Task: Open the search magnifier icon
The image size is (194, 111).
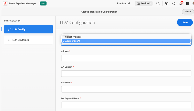Action: [158, 3]
